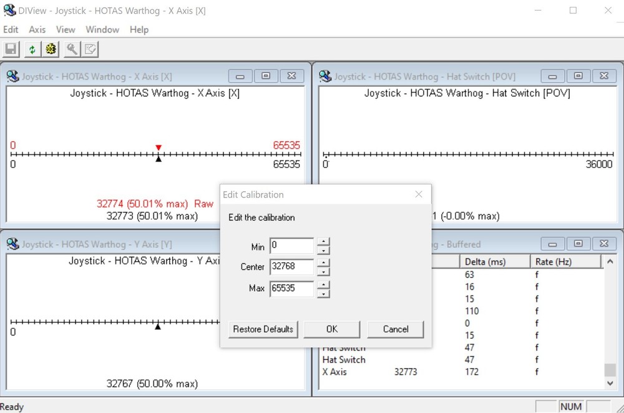Image resolution: width=624 pixels, height=413 pixels.
Task: Click the Delta (ms) column header
Action: click(495, 262)
